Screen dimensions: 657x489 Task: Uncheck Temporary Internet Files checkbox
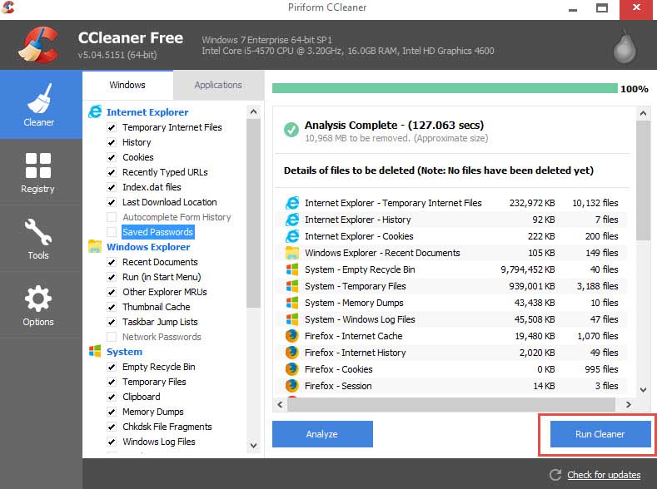112,127
